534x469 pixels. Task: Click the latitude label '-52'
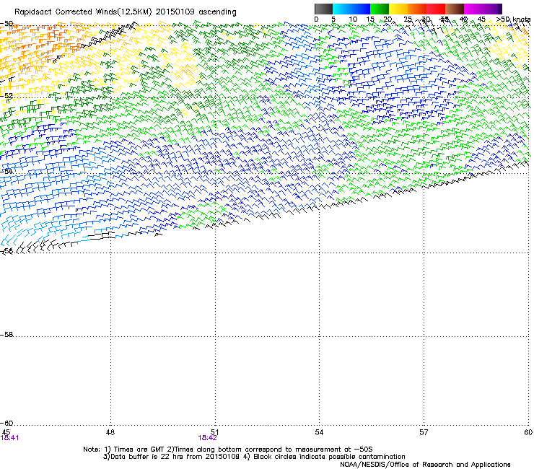pyautogui.click(x=6, y=96)
